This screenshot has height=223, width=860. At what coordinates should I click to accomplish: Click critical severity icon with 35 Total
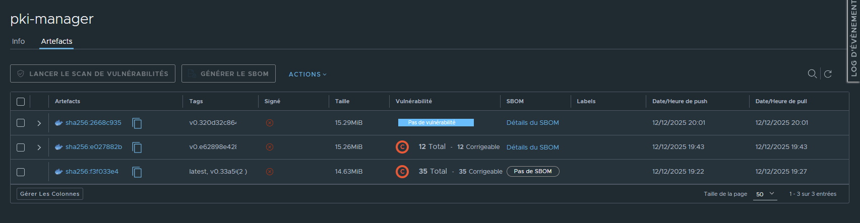[x=402, y=172]
